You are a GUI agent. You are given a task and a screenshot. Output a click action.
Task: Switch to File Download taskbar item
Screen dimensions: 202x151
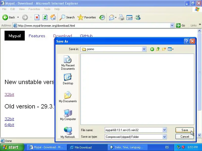(87, 147)
